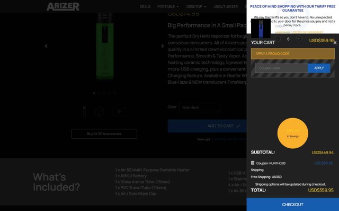Click '1 x 18650 Battery' list item
The width and height of the screenshot is (339, 211).
[131, 176]
